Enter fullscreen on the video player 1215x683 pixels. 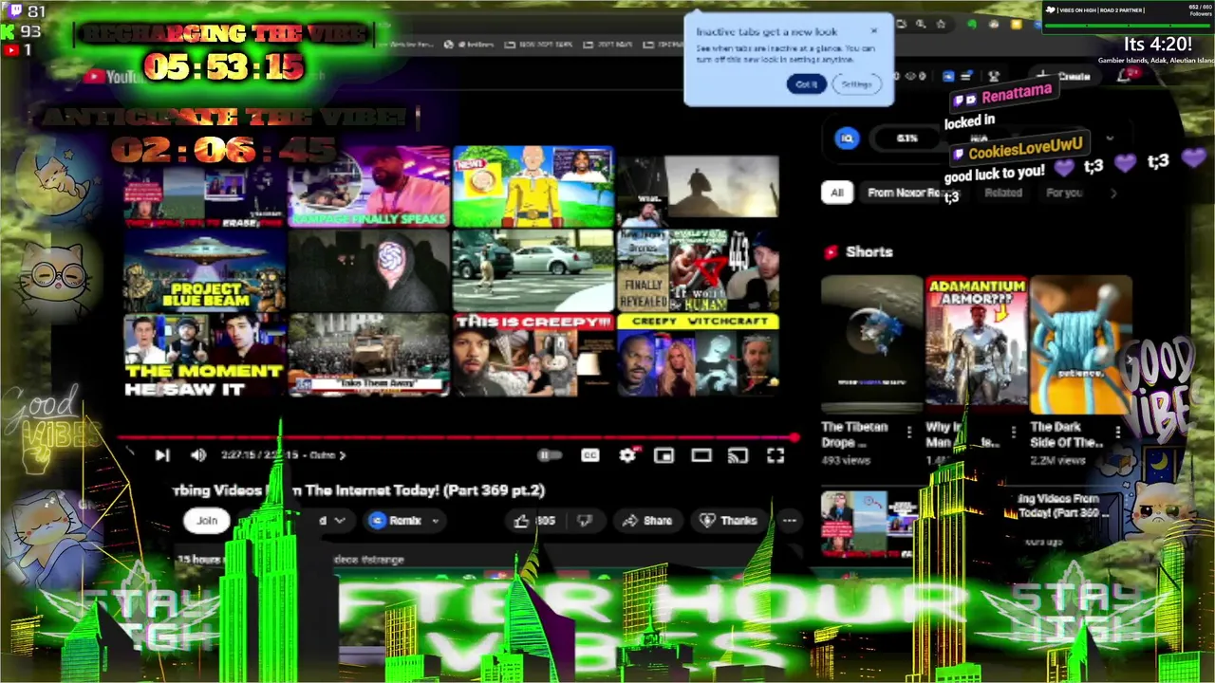[x=776, y=456]
